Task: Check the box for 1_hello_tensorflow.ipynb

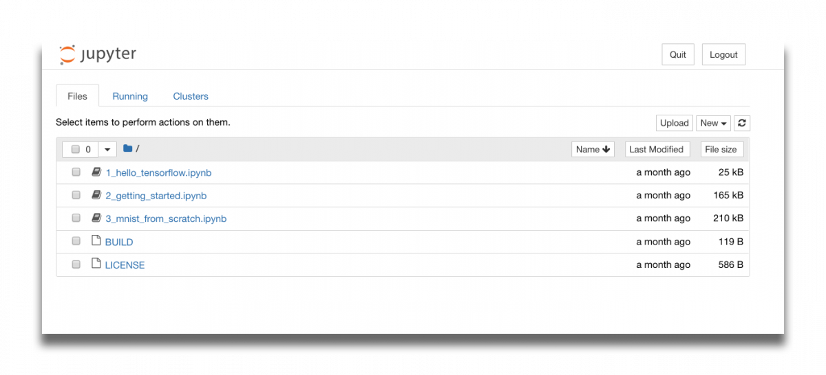Action: coord(76,172)
